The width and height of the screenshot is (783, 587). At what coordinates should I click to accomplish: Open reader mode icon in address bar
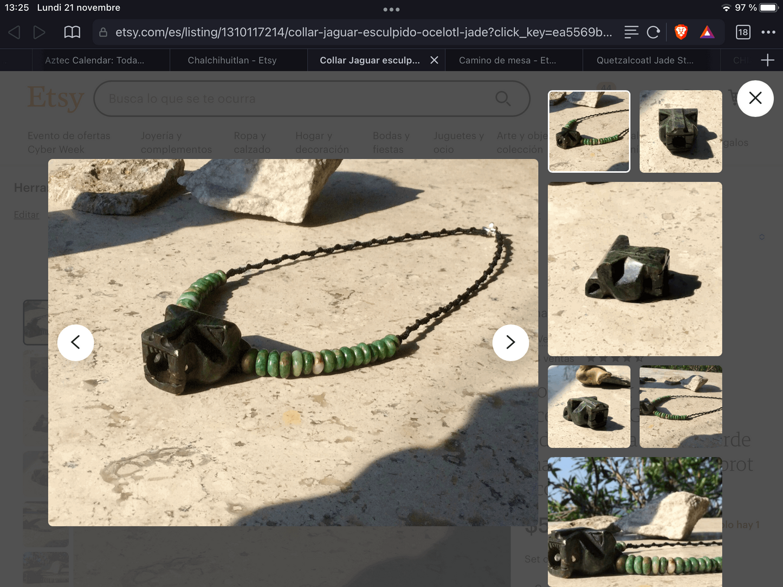tap(631, 32)
